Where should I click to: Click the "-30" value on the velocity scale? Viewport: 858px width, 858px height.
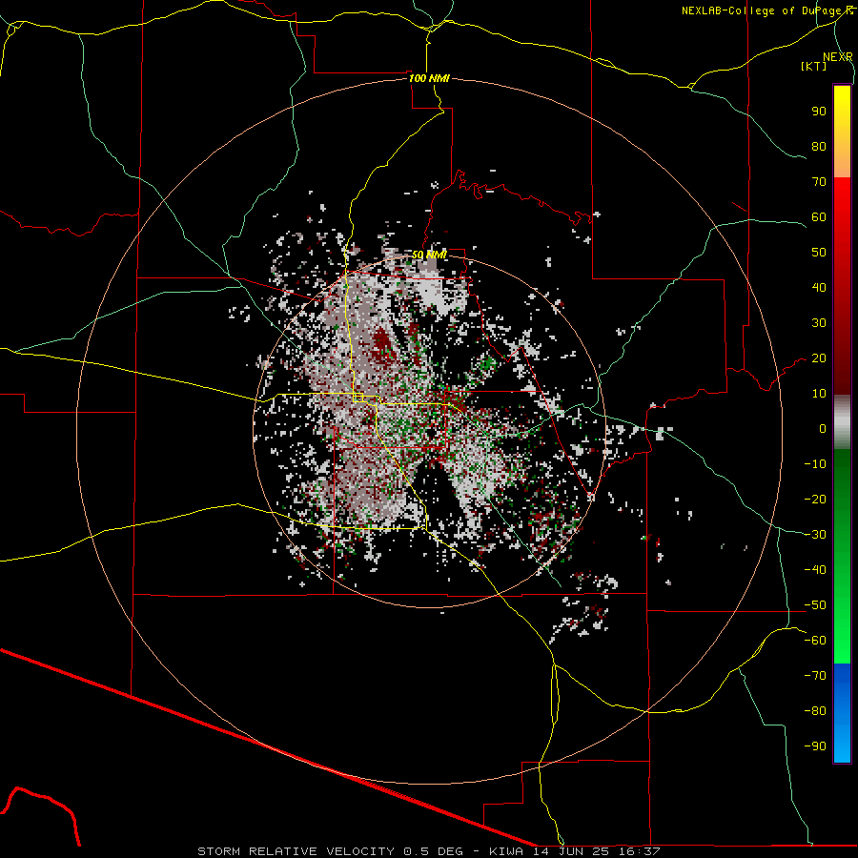coord(815,535)
